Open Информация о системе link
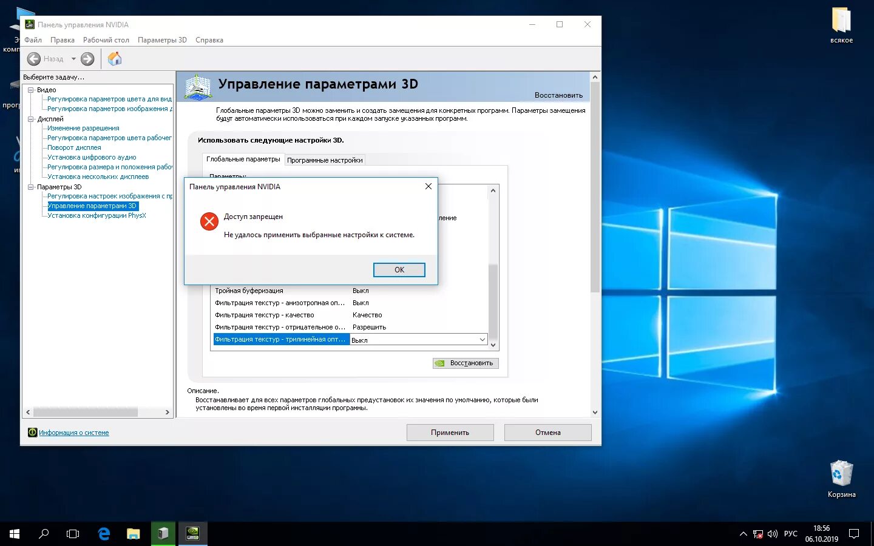 pos(74,433)
